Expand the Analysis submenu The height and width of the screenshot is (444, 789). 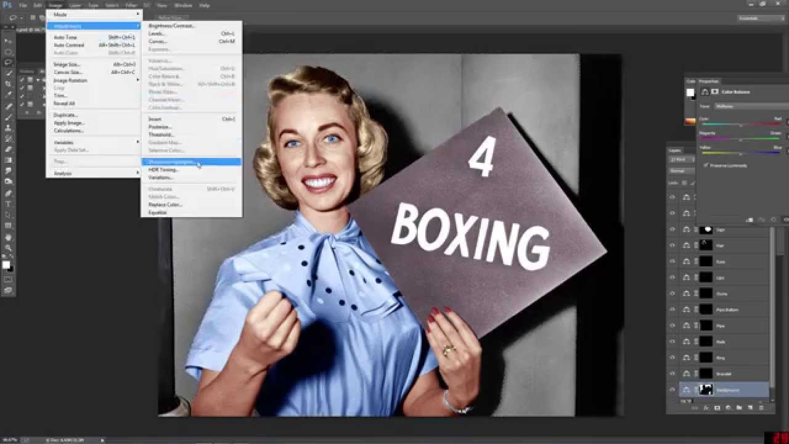pos(94,173)
